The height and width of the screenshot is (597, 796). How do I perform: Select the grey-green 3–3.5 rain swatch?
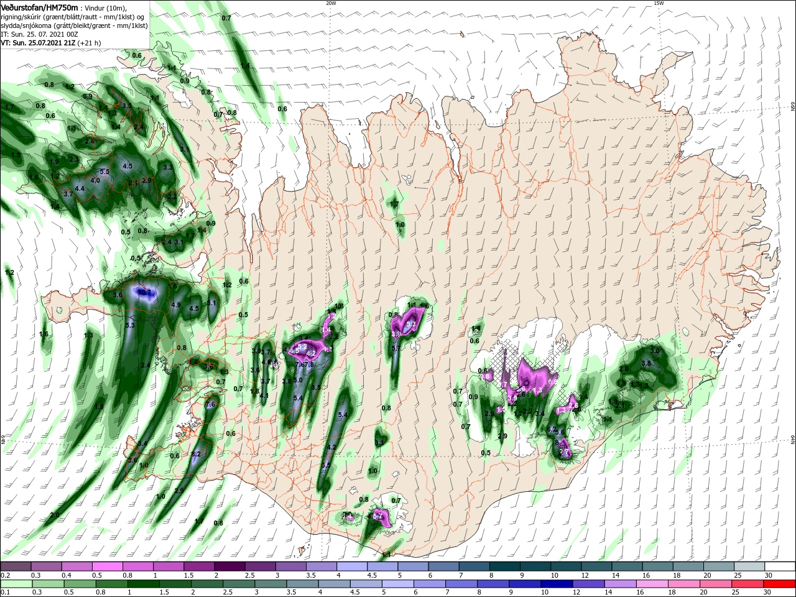[271, 584]
